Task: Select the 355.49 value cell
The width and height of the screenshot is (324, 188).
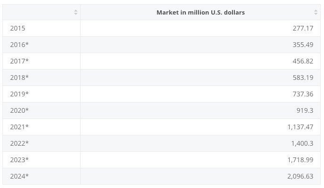Action: coord(303,45)
